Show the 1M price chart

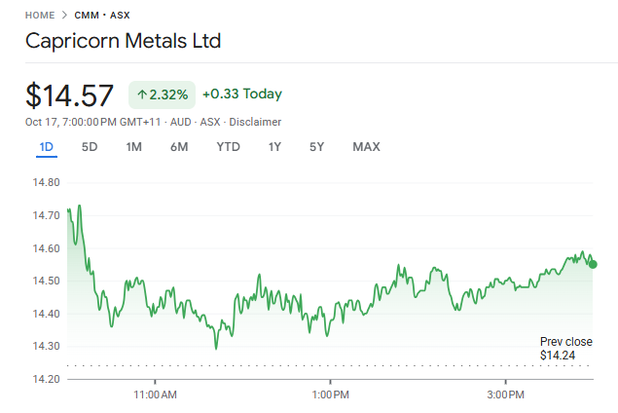coord(134,147)
